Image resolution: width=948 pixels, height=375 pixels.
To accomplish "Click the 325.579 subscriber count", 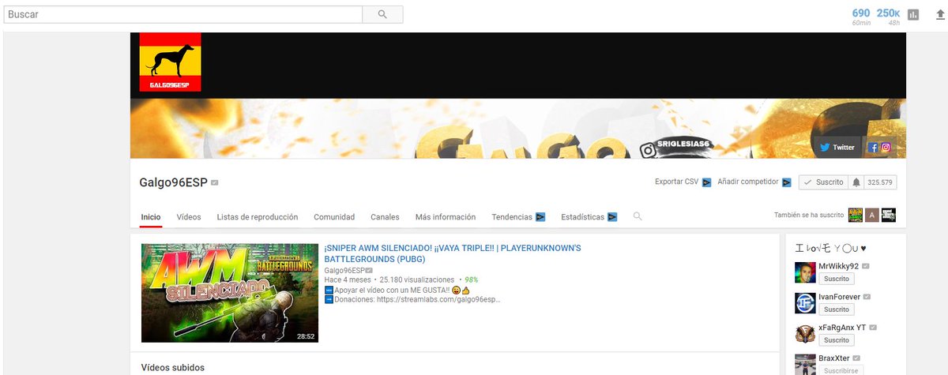I will [x=880, y=182].
